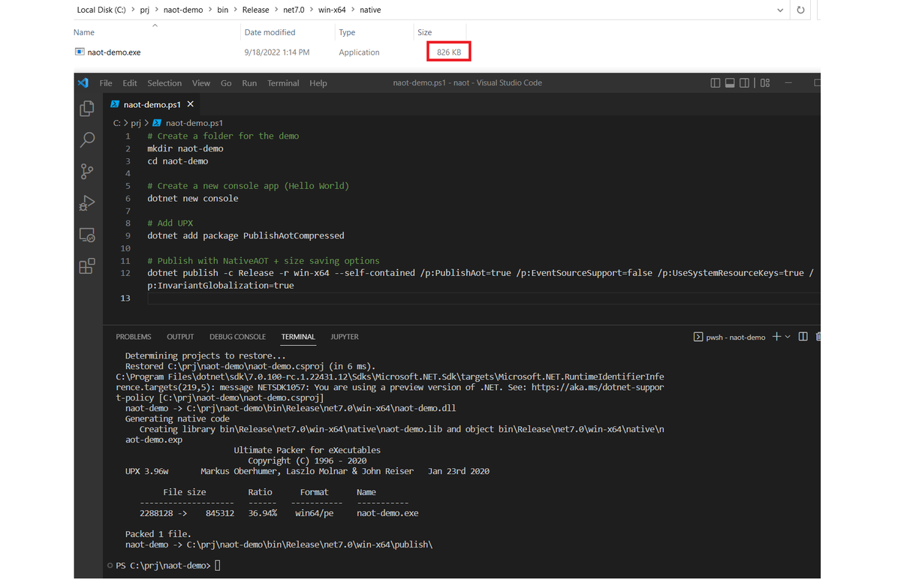Click the naot-demo.exe application file icon
The image size is (901, 579).
80,52
